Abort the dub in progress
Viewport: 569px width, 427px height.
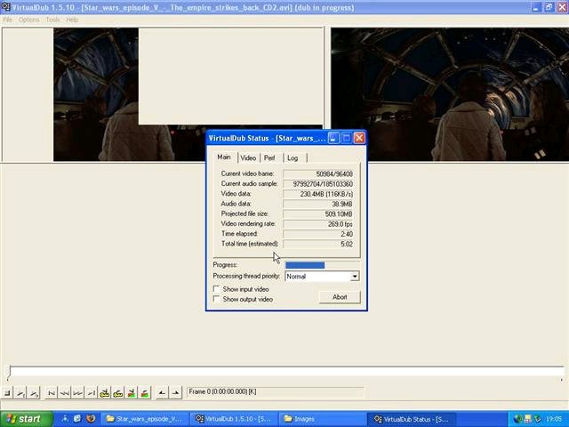click(x=340, y=297)
